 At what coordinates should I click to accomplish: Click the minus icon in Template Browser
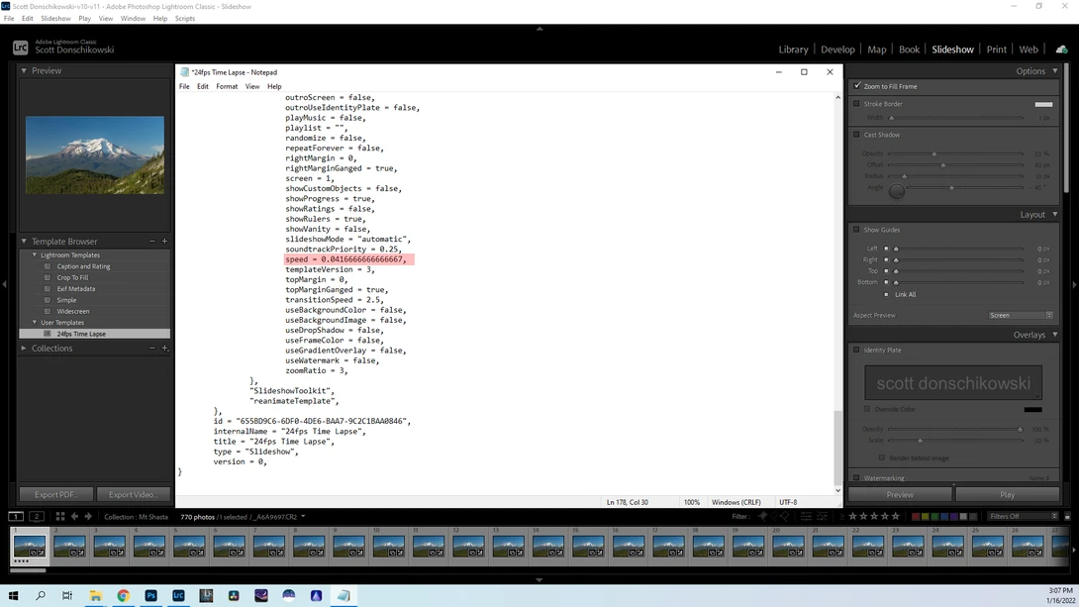[x=152, y=242]
